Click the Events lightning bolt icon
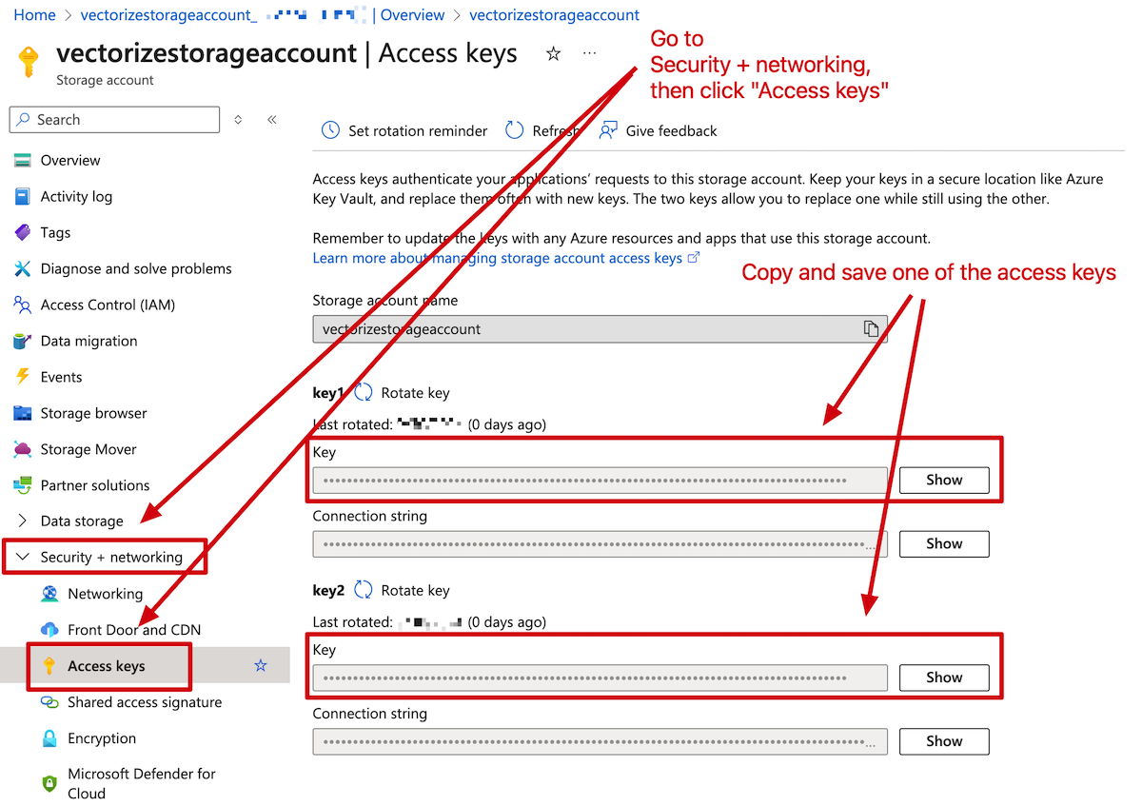This screenshot has width=1142, height=806. click(x=23, y=378)
